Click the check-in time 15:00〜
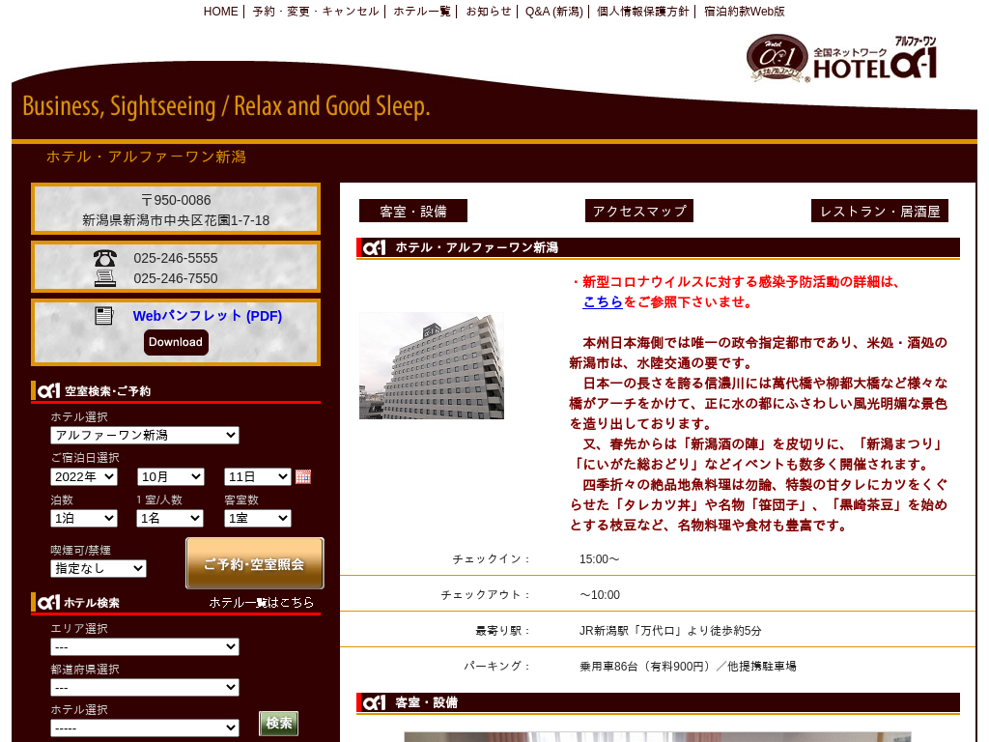This screenshot has height=742, width=989. pos(600,559)
